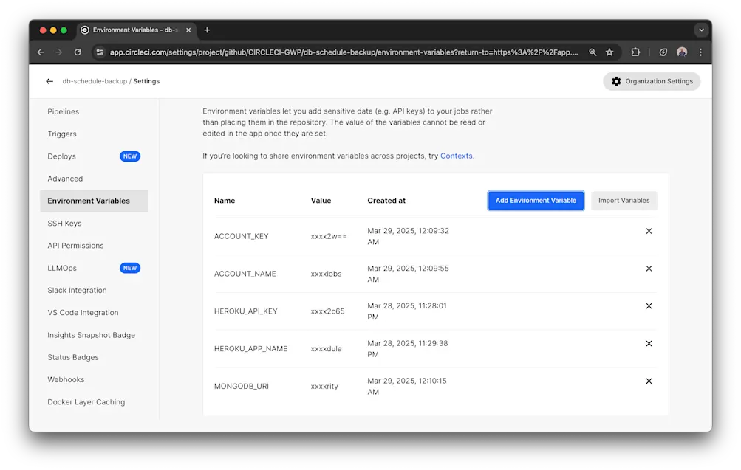This screenshot has width=741, height=470.
Task: Open Slack Integration settings
Action: pyautogui.click(x=77, y=290)
